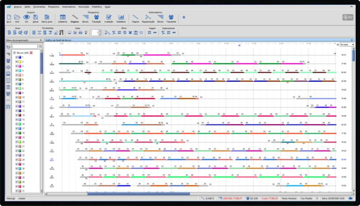Uncheck block 10 checkbox

pos(16,98)
